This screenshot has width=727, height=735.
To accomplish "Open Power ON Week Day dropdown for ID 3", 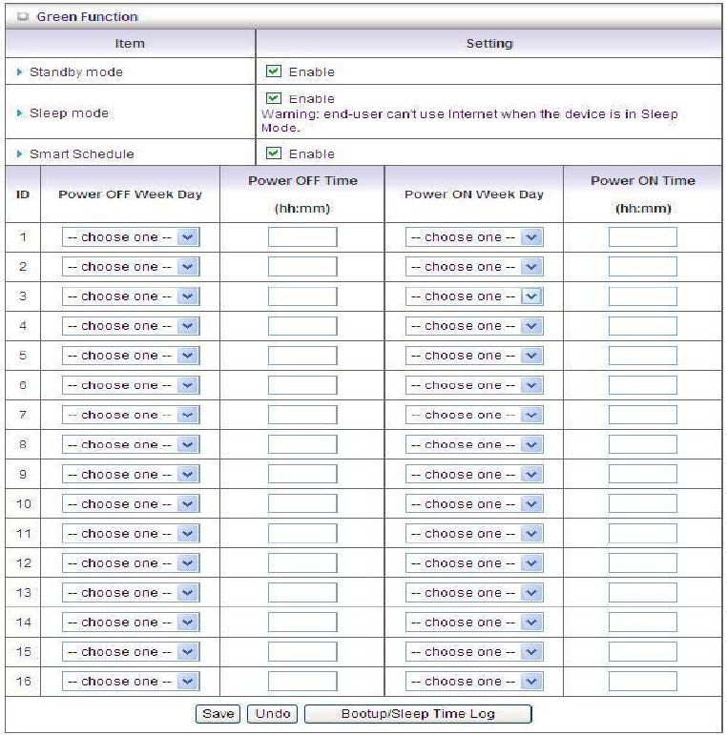I will [474, 296].
